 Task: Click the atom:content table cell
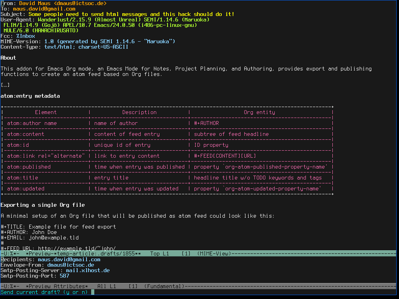pyautogui.click(x=25, y=134)
